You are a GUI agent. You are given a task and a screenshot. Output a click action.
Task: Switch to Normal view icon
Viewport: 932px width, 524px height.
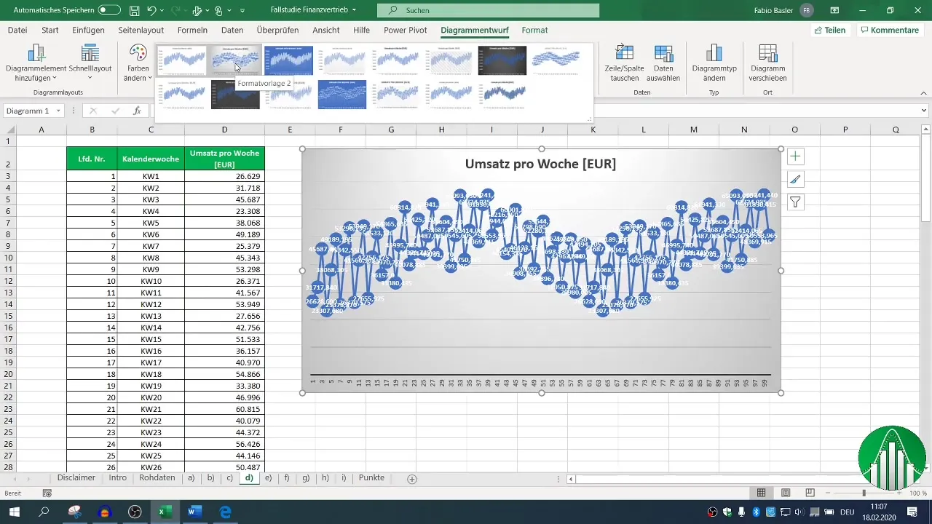[762, 493]
